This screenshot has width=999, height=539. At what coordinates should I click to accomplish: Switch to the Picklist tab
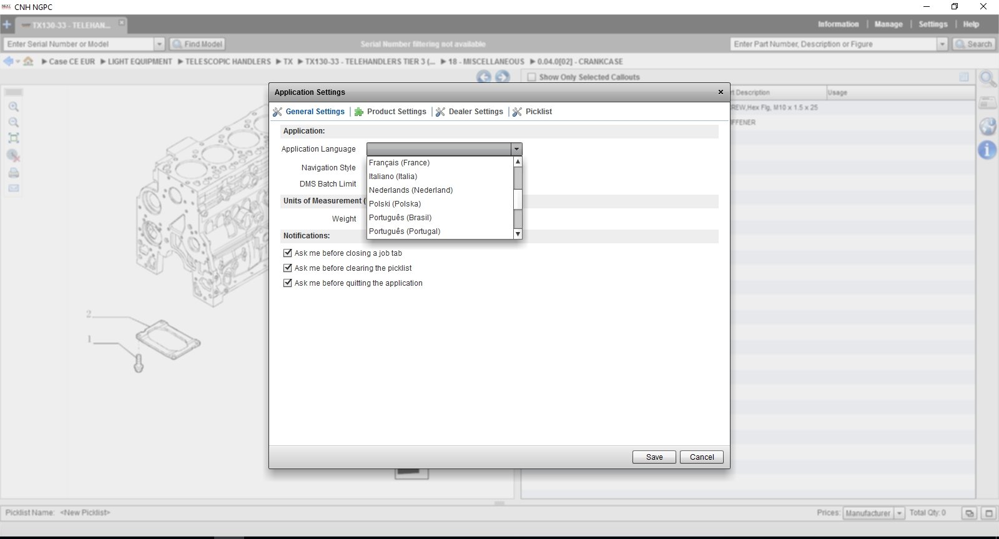click(533, 112)
